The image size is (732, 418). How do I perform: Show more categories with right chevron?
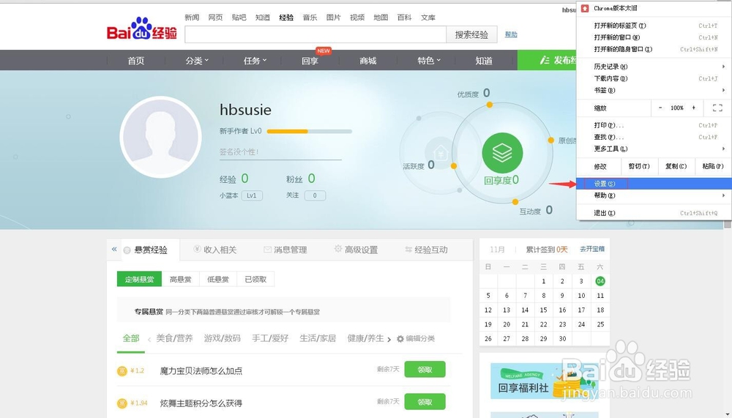[389, 339]
